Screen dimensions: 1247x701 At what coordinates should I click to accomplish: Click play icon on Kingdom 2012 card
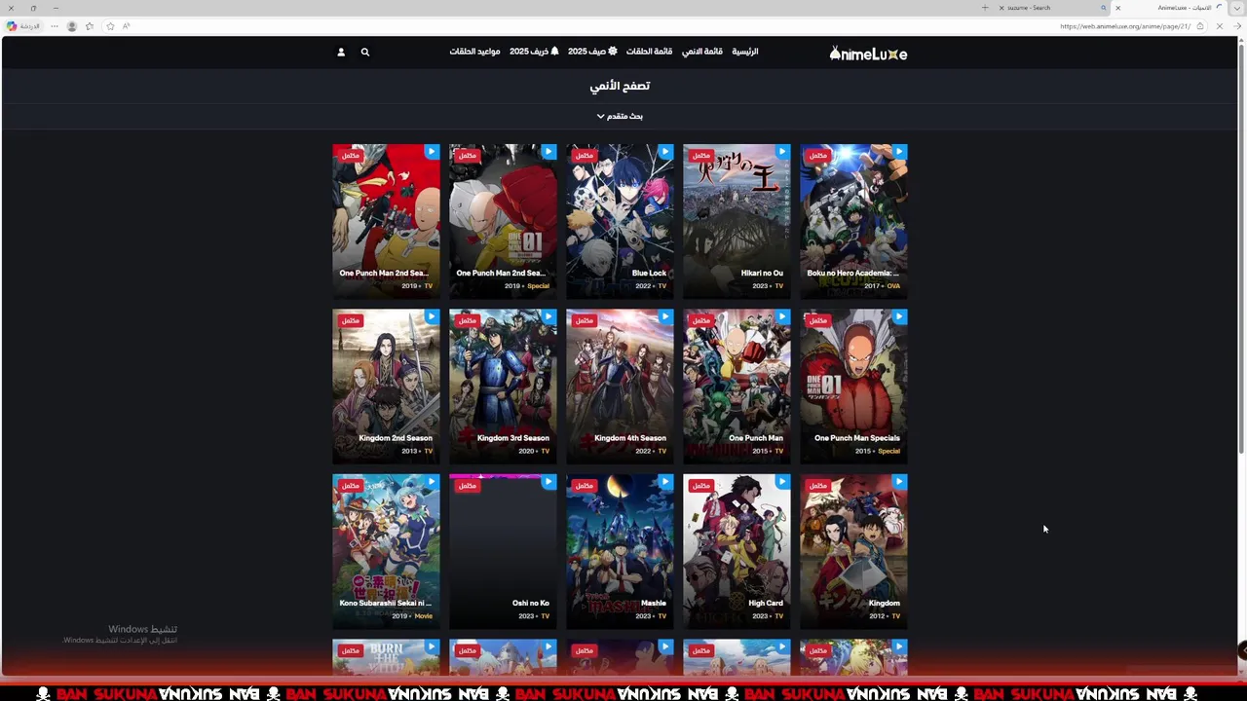(x=899, y=482)
